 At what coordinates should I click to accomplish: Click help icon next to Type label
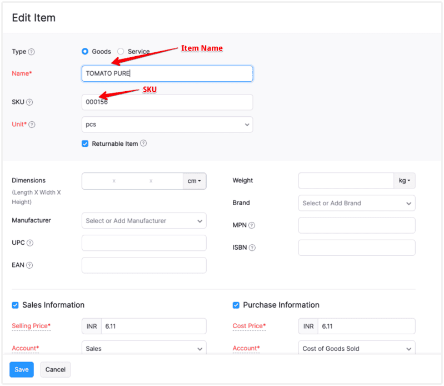click(x=32, y=52)
